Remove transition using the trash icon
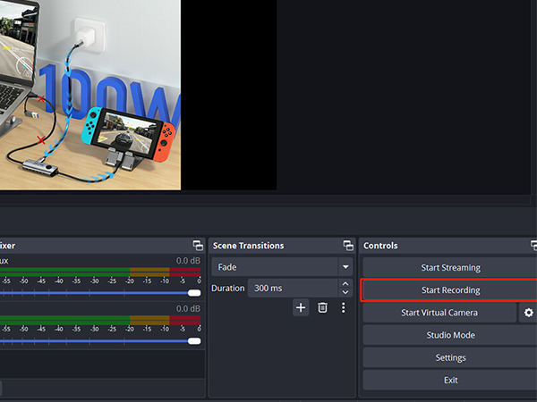Viewport: 537px width, 402px height. [322, 307]
